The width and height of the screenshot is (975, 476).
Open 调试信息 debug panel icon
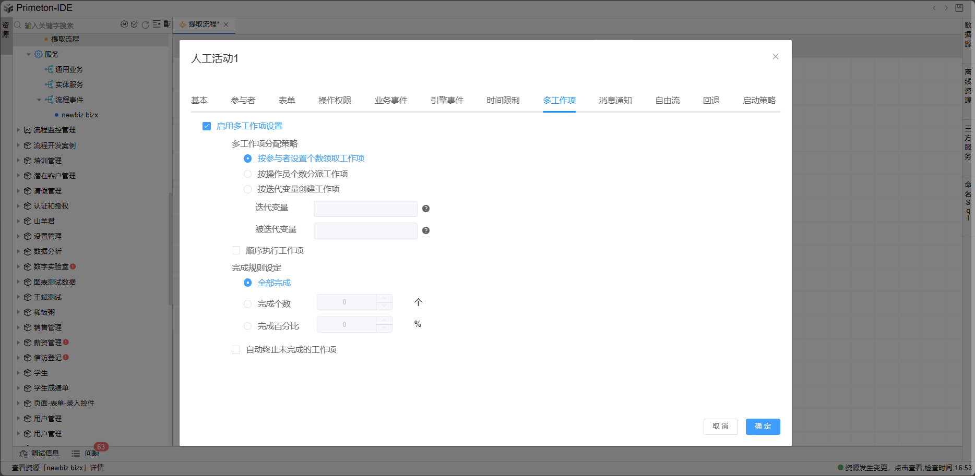pos(24,454)
